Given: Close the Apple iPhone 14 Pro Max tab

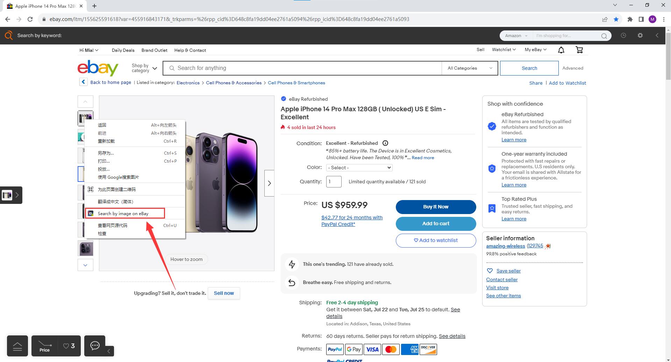Looking at the screenshot, I should pyautogui.click(x=81, y=6).
